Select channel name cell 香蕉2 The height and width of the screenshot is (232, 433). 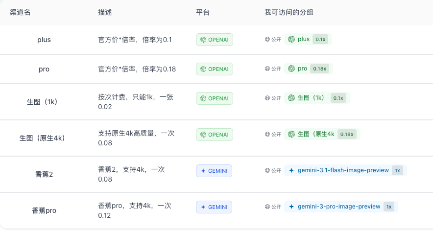44,174
